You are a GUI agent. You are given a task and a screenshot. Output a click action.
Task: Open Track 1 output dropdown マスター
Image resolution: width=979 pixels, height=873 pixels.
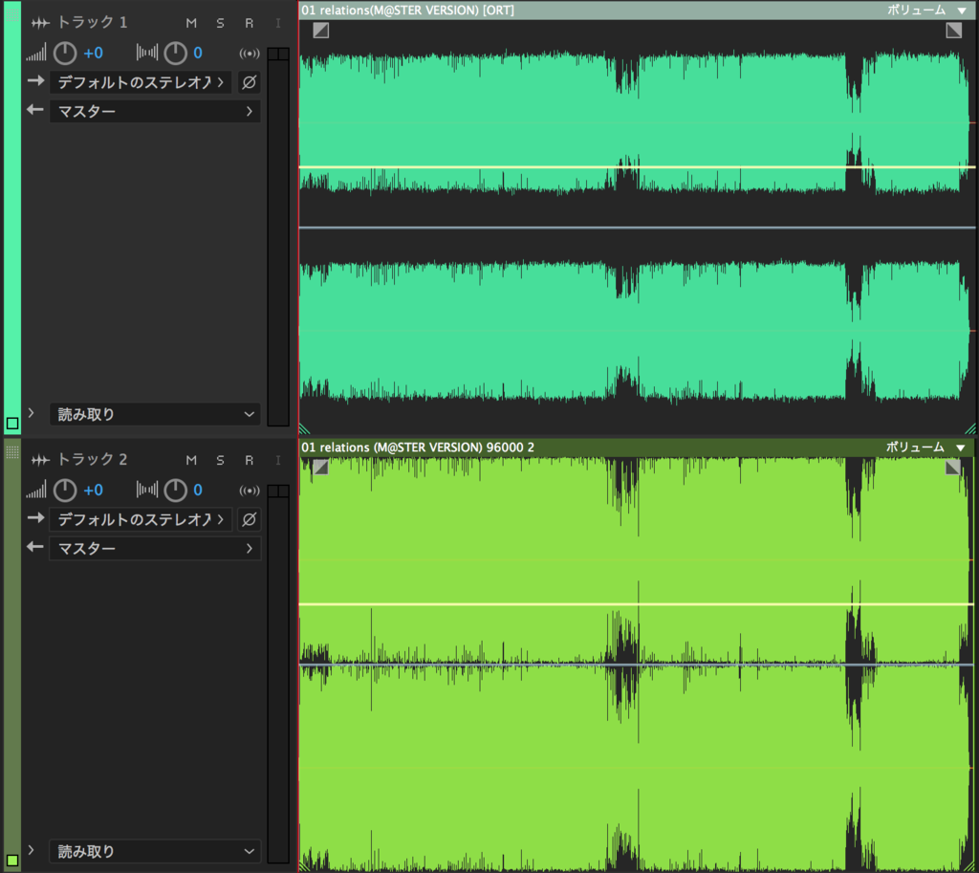(155, 111)
